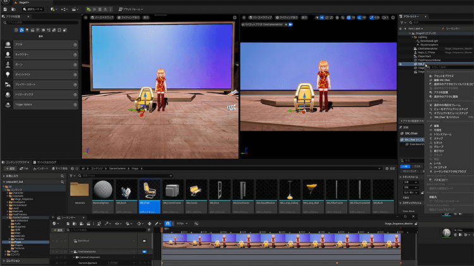Activate the Rotate tool in right viewport

click(x=327, y=18)
